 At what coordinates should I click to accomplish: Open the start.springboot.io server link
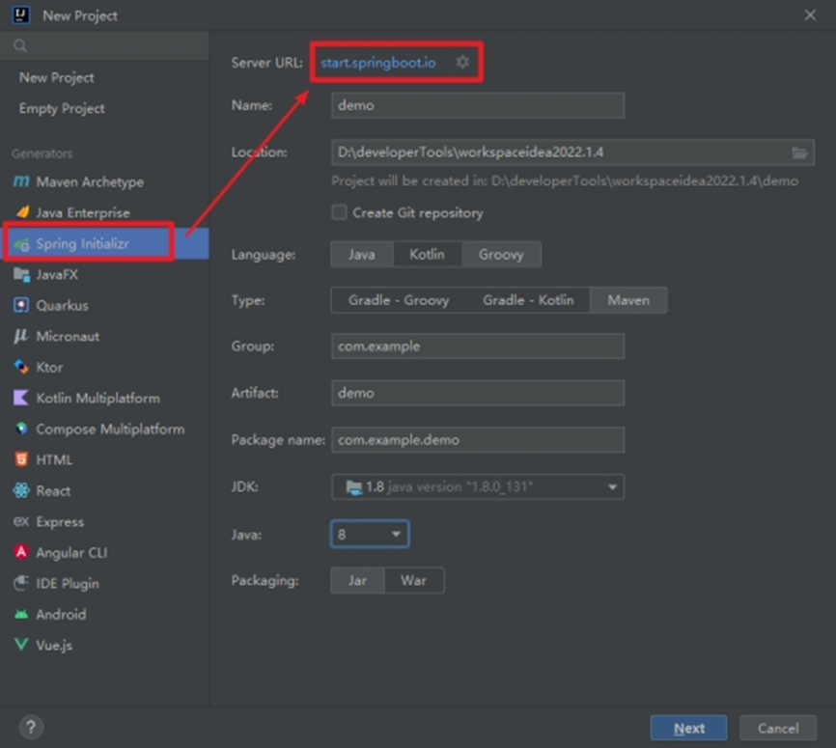click(378, 63)
